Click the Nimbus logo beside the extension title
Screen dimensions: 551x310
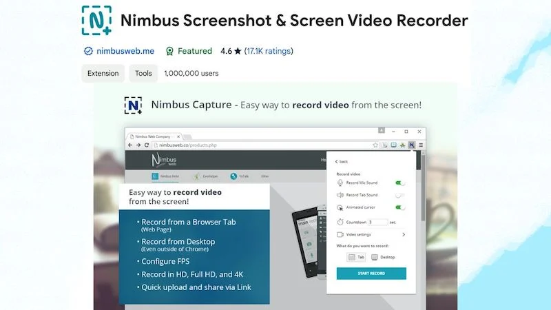point(96,21)
